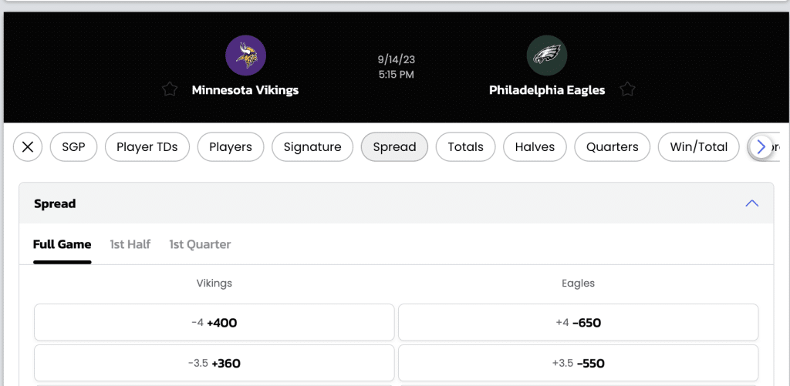Favorite the Minnesota Vikings with star icon
Image resolution: width=790 pixels, height=386 pixels.
tap(170, 89)
